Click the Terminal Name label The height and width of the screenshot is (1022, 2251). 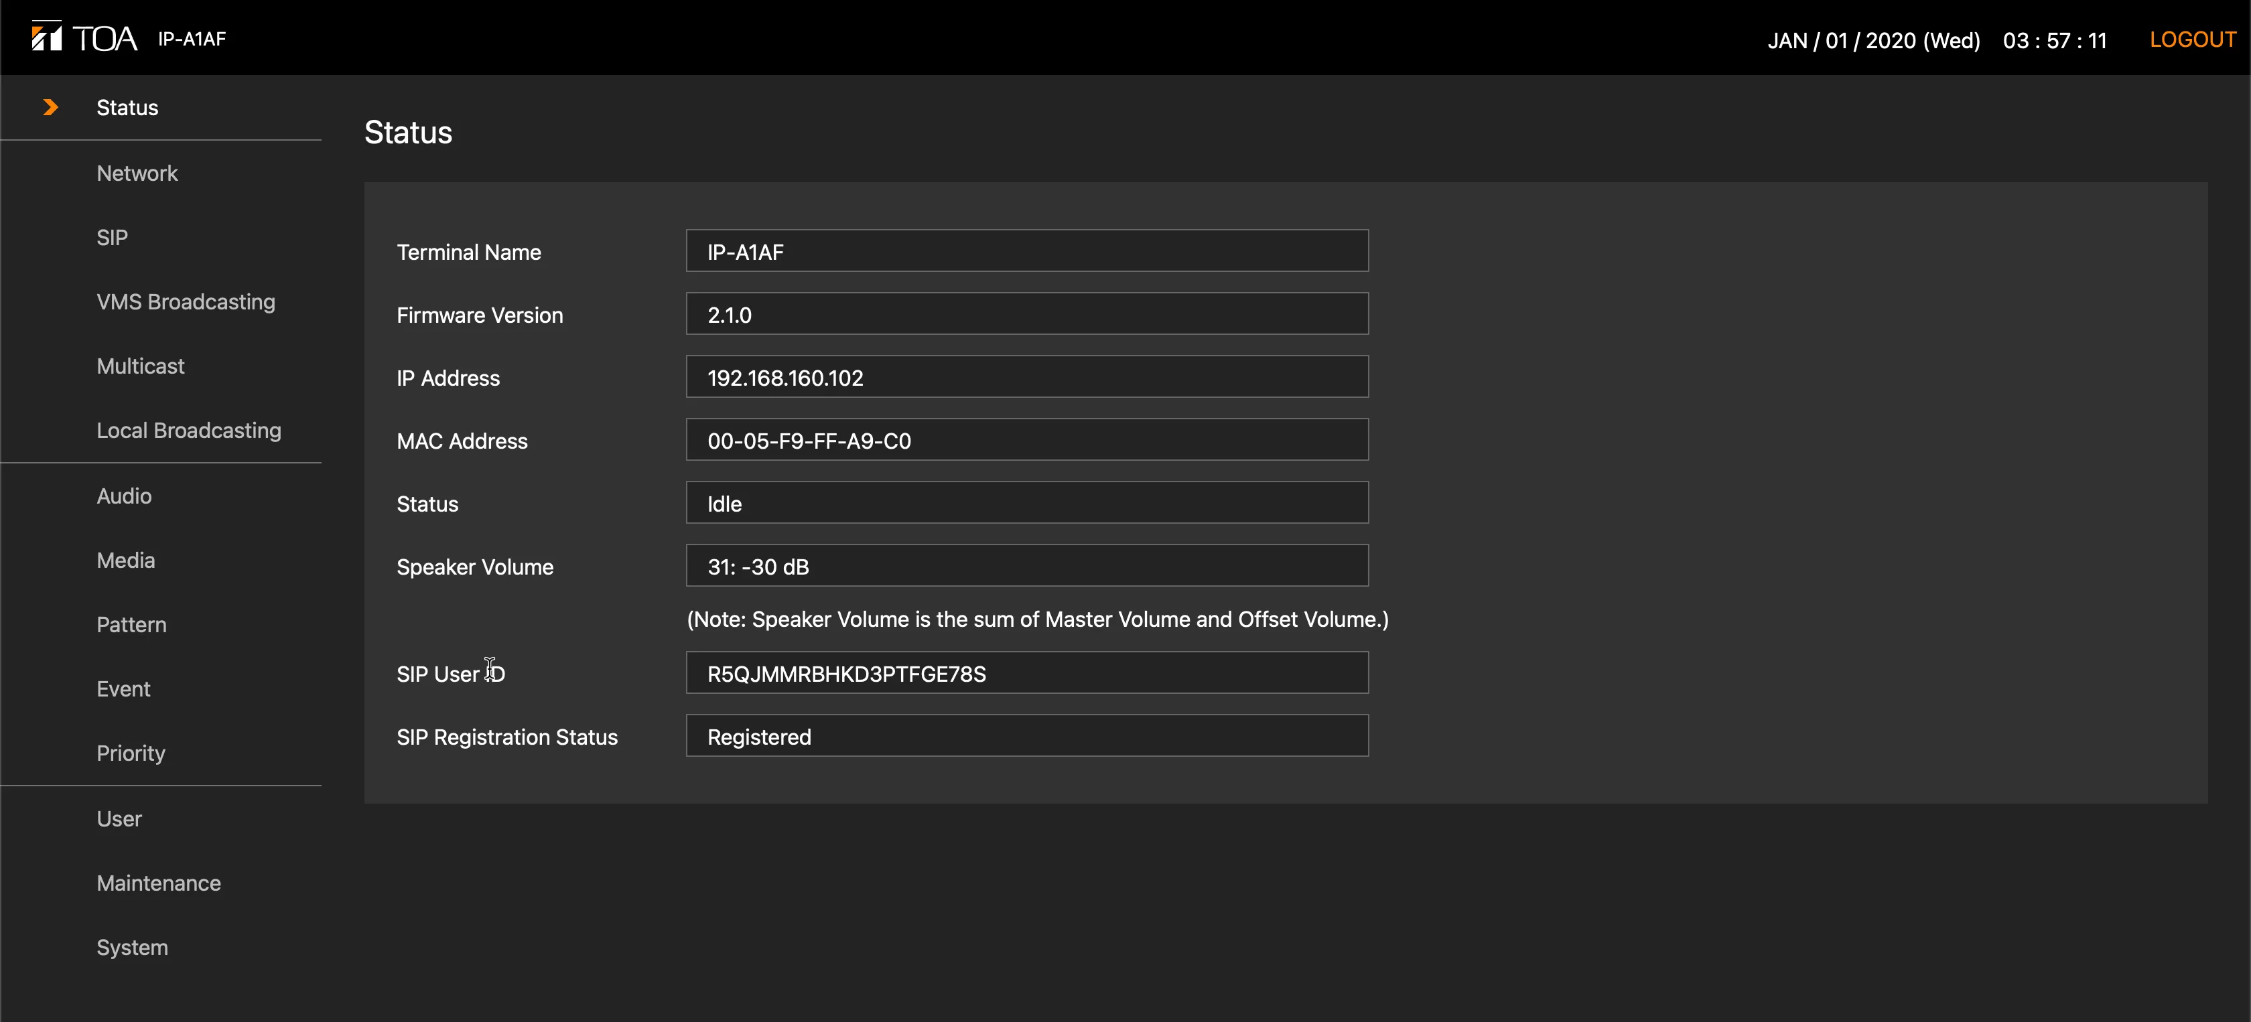tap(468, 252)
